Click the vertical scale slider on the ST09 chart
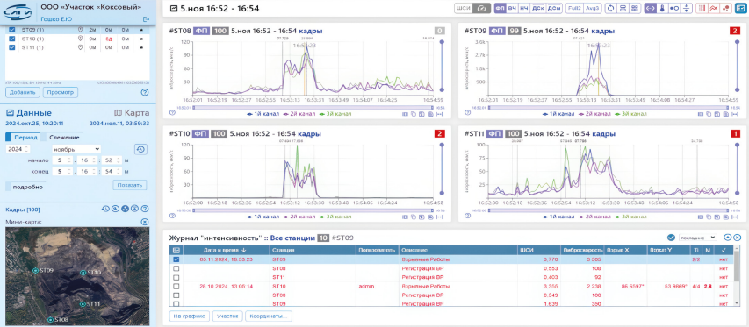The height and width of the screenshot is (327, 749). (x=737, y=66)
